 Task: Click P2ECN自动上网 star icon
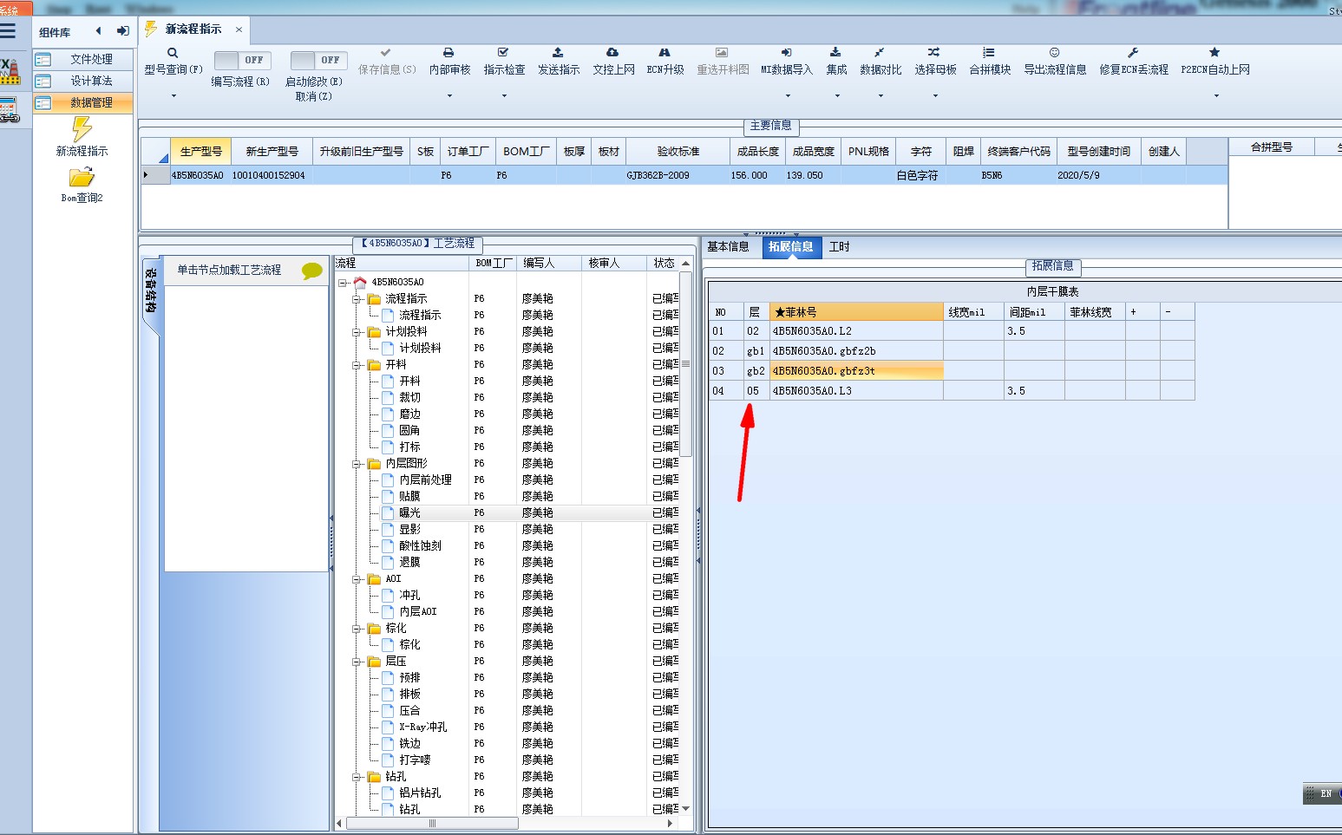[1214, 53]
